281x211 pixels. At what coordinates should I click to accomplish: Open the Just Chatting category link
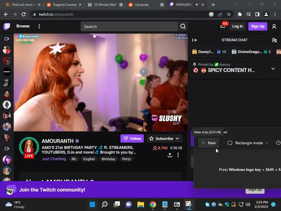point(54,159)
